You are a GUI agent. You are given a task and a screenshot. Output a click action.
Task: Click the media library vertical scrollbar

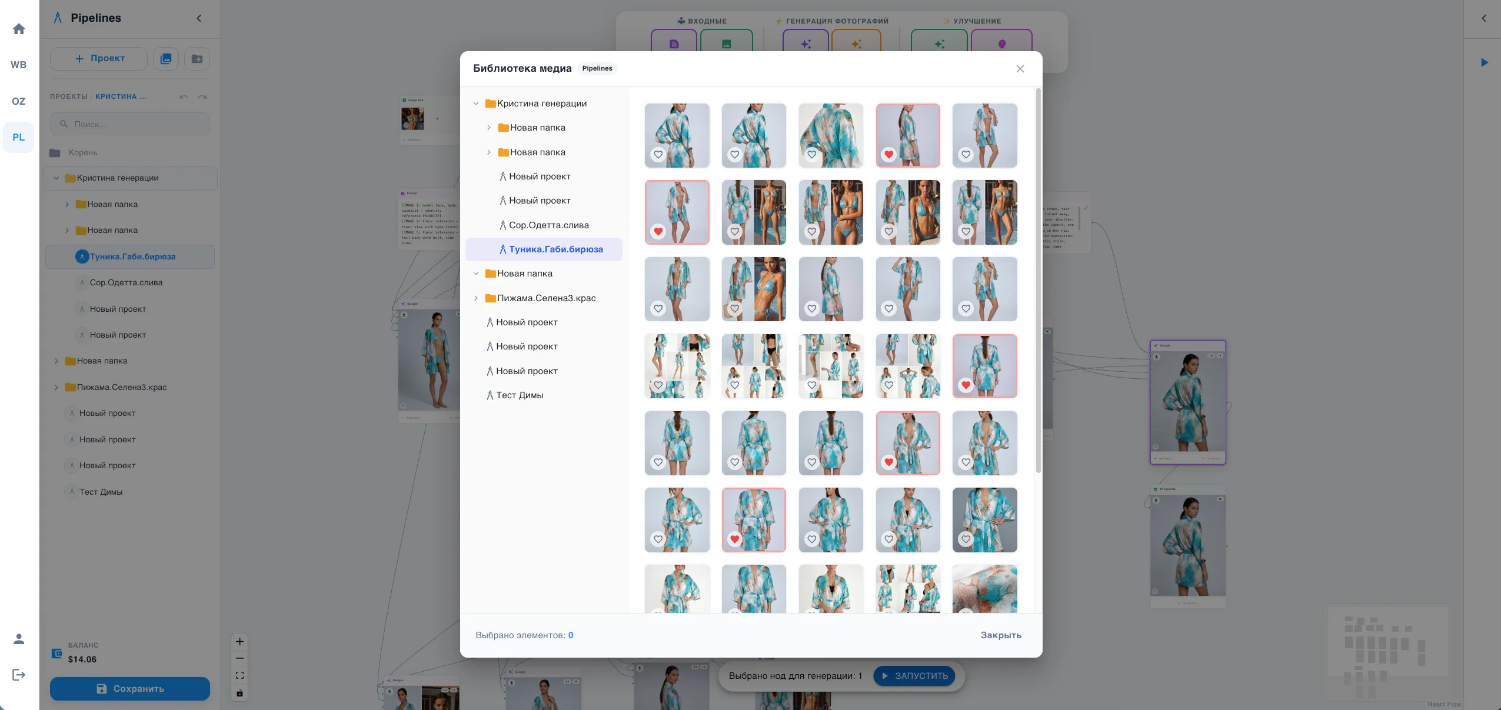pos(1039,281)
